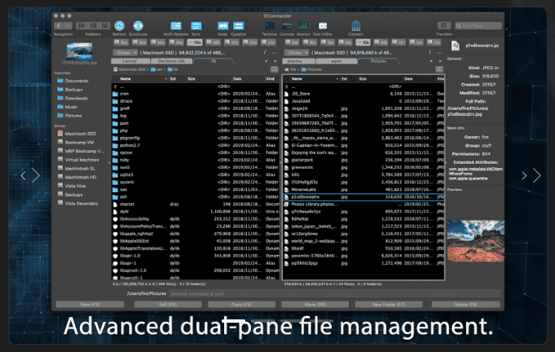Click the New Folder (F7) button
The height and width of the screenshot is (352, 555).
[x=389, y=304]
